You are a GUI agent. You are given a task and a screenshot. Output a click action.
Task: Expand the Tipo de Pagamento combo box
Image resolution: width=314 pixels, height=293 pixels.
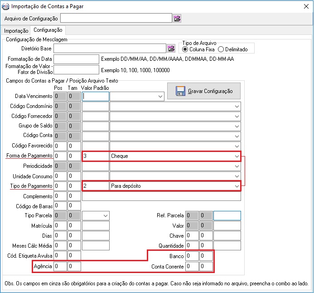pyautogui.click(x=237, y=186)
